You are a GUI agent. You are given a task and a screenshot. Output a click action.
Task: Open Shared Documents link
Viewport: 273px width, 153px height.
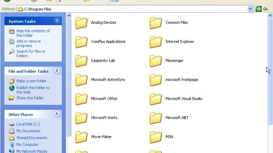coord(32,138)
